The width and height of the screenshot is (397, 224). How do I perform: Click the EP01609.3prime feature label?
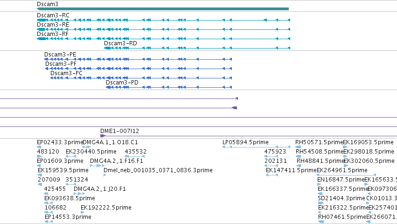[60, 161]
